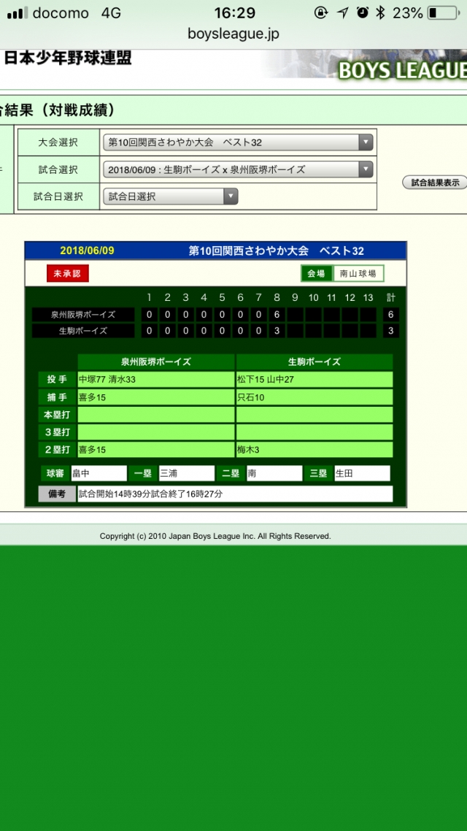Click the 南山球場 venue field

[x=358, y=273]
